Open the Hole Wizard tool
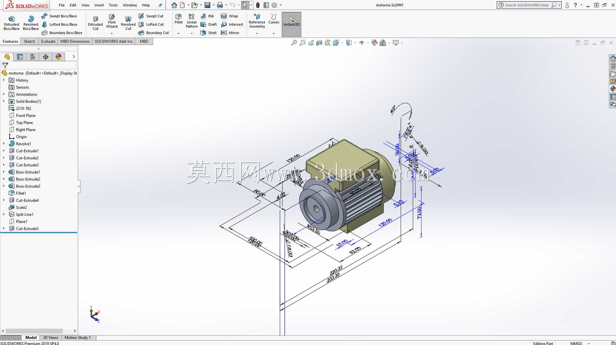Viewport: 616px width, 345px height. 112,21
